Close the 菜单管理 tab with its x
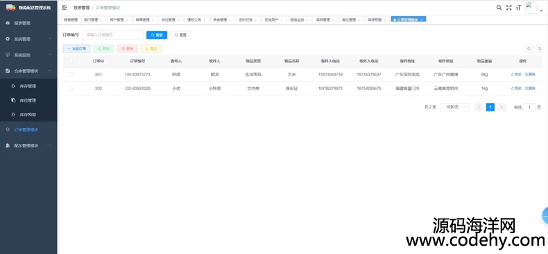This screenshot has height=254, width=548. (x=153, y=20)
